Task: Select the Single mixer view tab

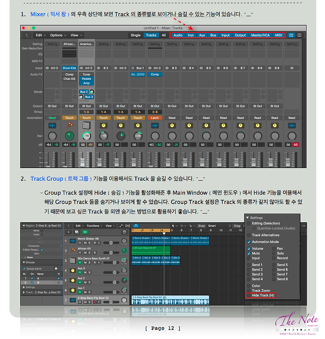Action: tap(136, 35)
